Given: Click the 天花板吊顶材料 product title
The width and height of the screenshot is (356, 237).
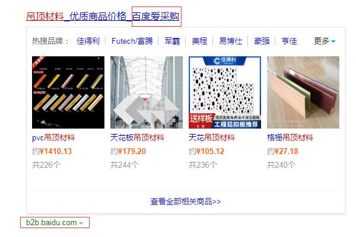Looking at the screenshot, I should (137, 137).
